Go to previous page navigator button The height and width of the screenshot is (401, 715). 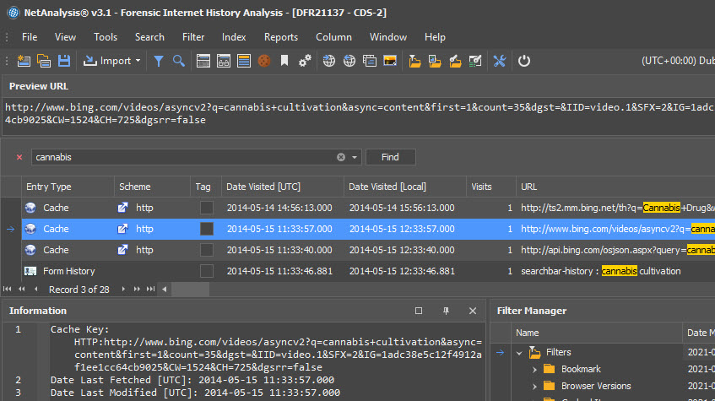click(21, 290)
